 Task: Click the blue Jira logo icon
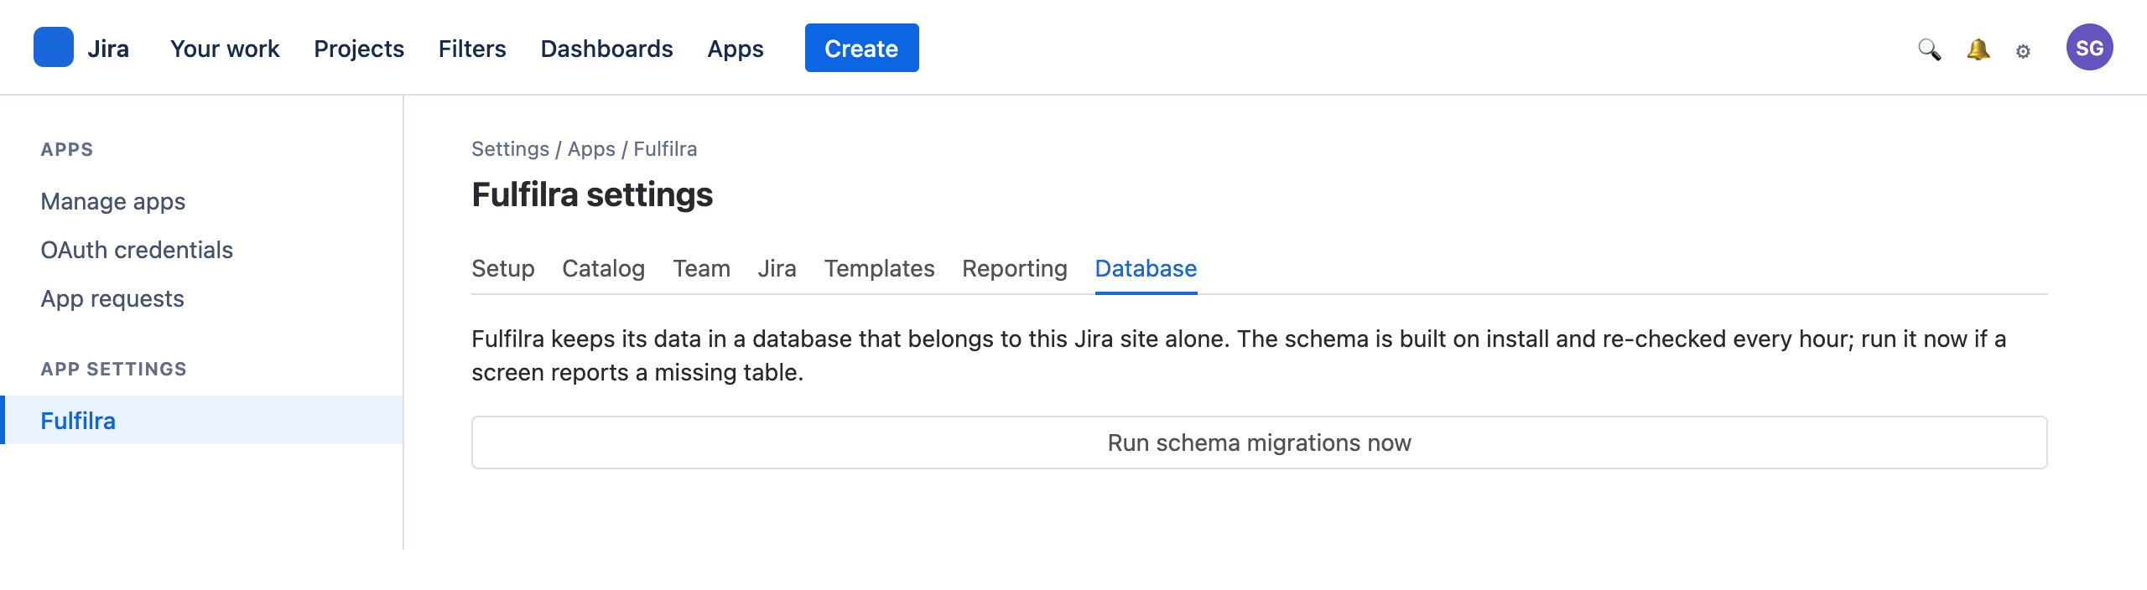[54, 47]
